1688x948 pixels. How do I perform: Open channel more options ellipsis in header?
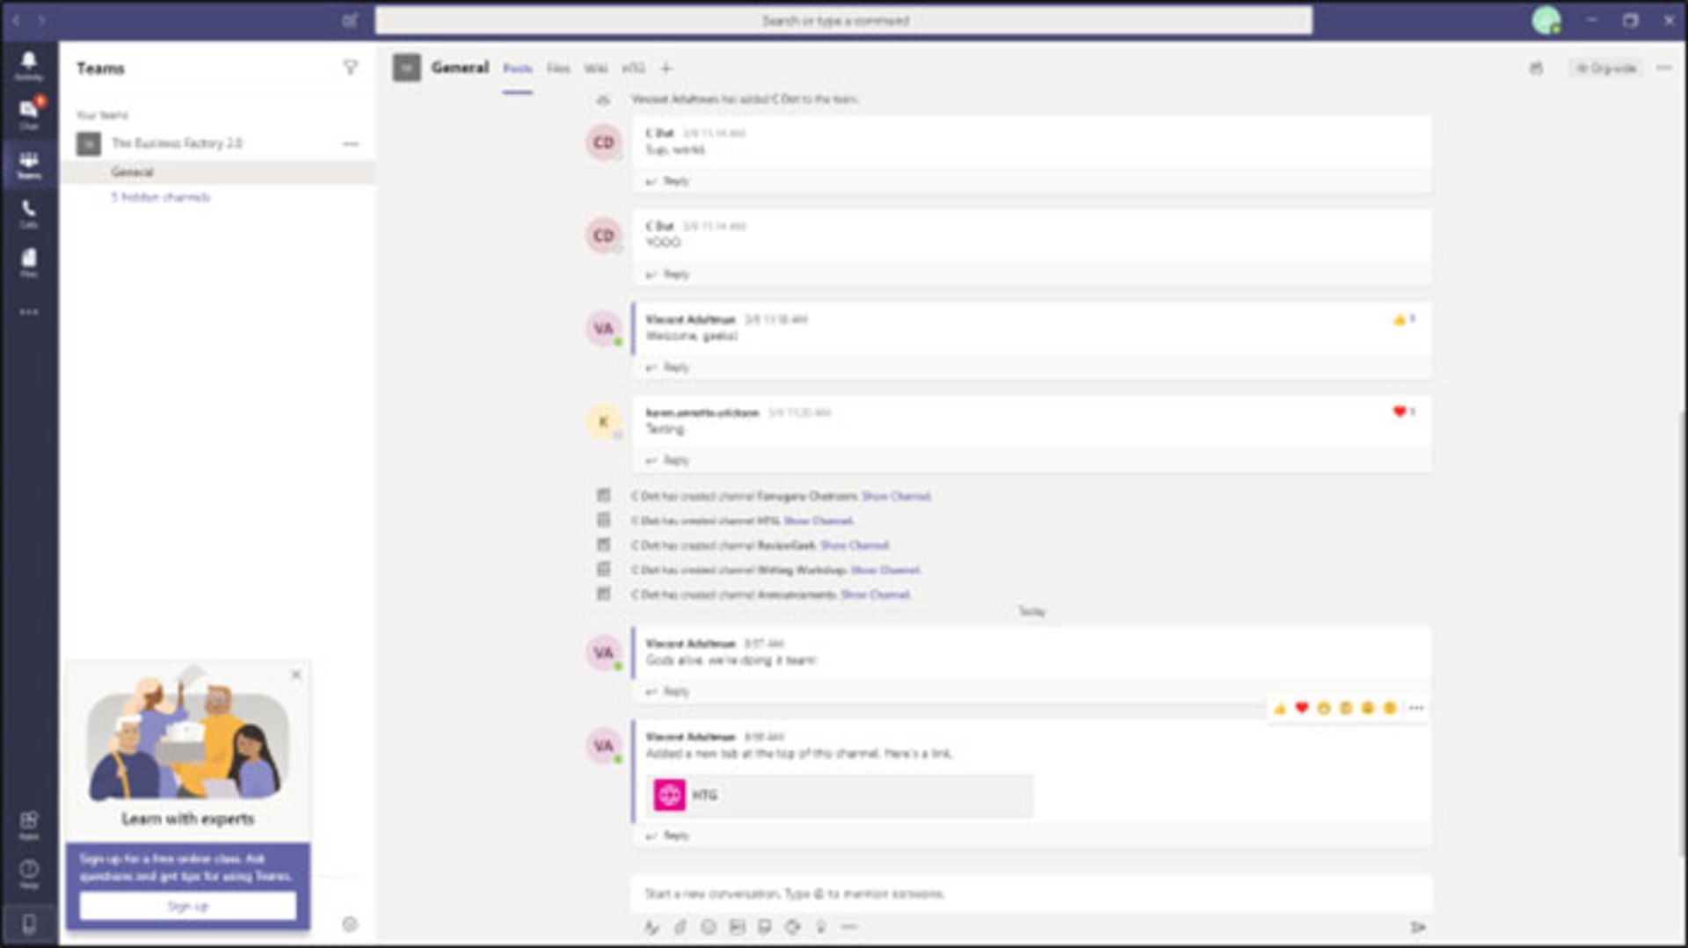click(x=1663, y=68)
